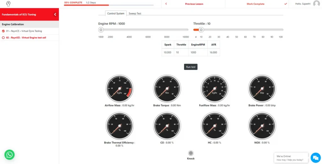322x164 pixels.
Task: Click the user profile avatar
Action: tap(316, 4)
